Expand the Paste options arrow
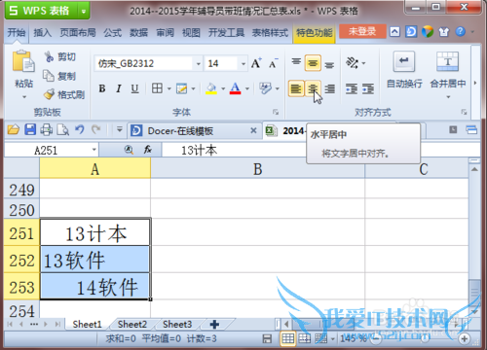The height and width of the screenshot is (350, 487). [24, 97]
